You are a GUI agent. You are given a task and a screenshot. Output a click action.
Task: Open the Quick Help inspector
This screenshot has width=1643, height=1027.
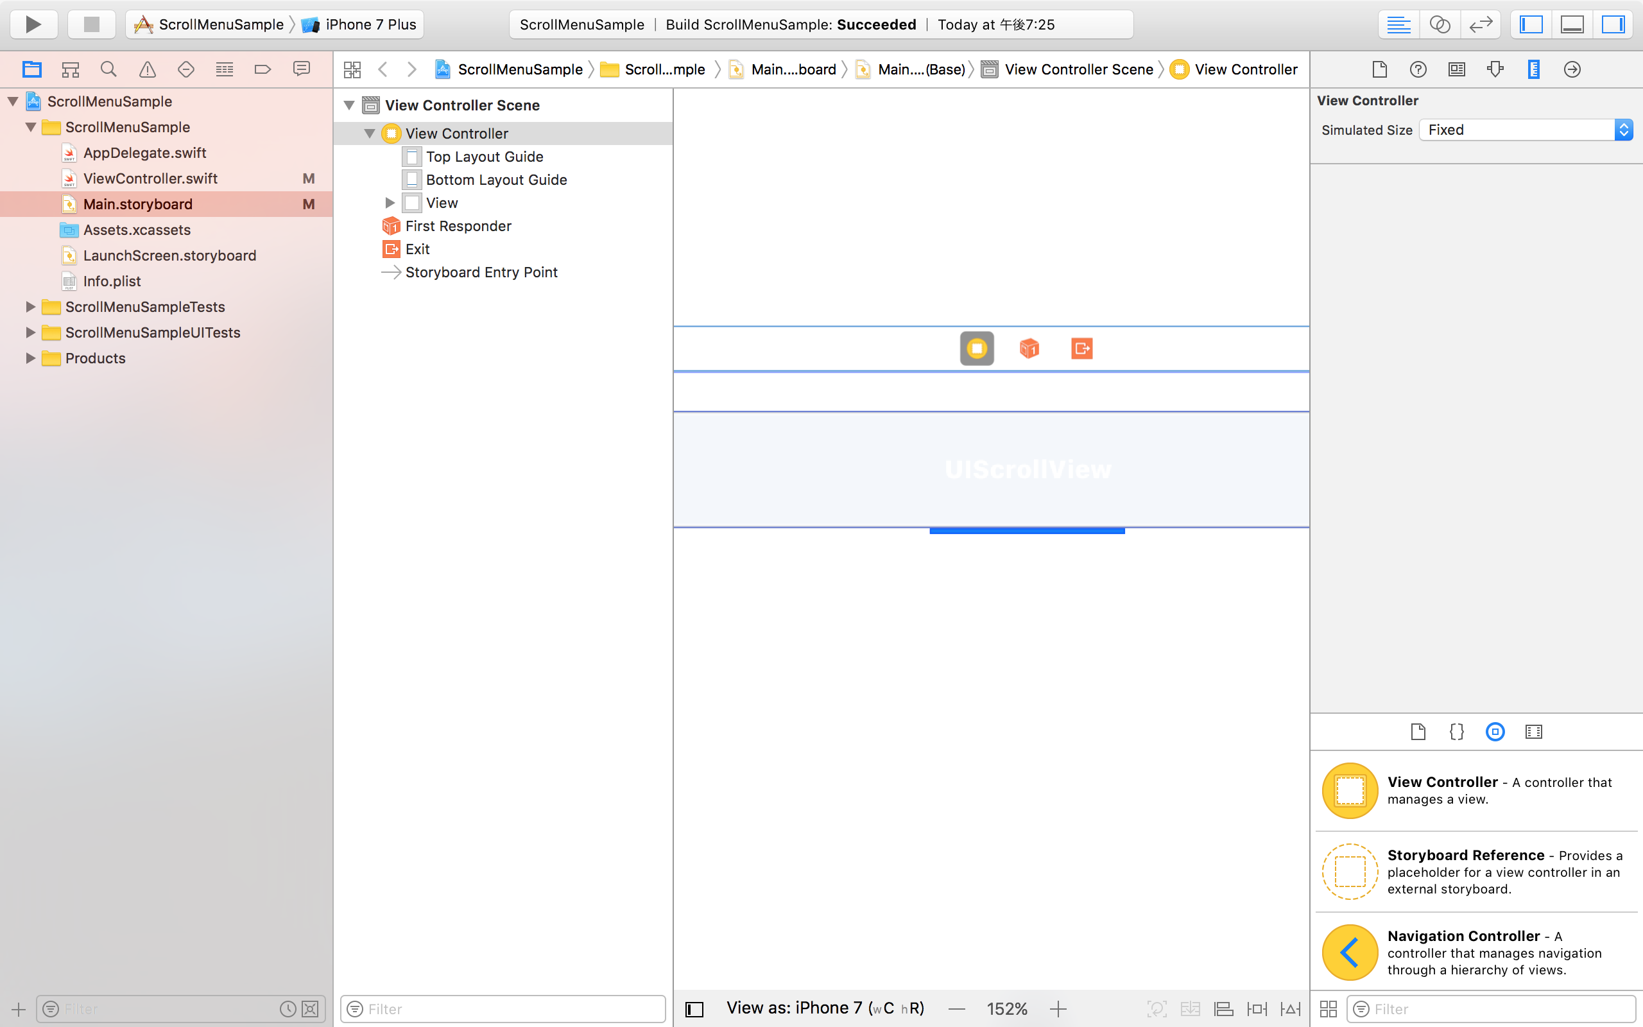pyautogui.click(x=1418, y=69)
